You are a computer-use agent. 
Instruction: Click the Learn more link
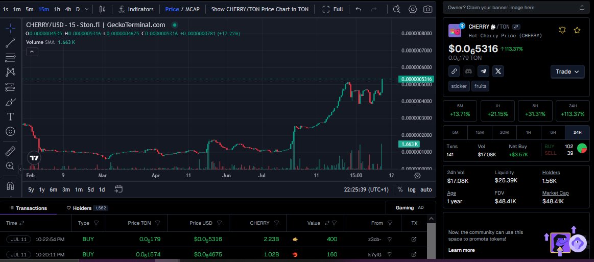[461, 250]
